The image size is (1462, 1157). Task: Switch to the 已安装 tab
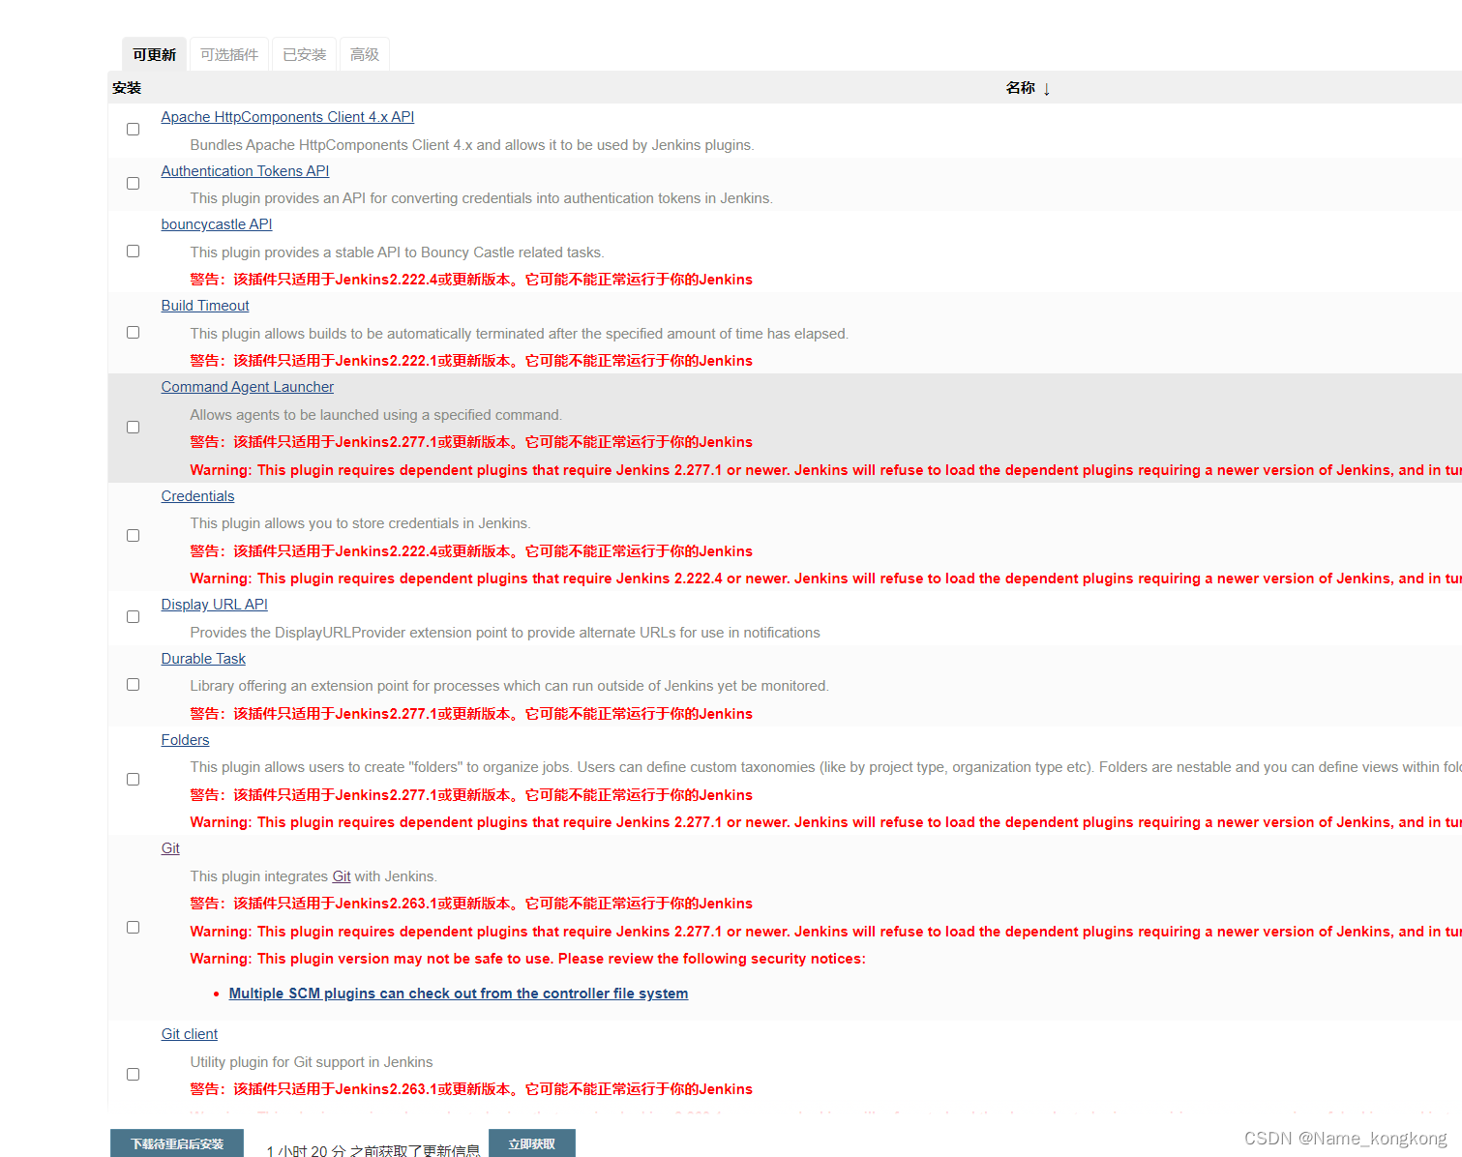[303, 53]
